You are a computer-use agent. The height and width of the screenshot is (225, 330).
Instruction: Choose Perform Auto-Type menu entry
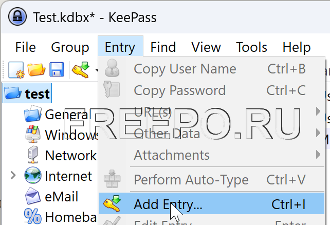[x=211, y=179]
